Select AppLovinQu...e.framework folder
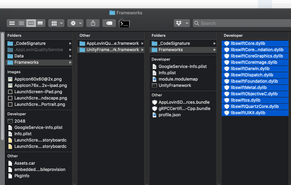The width and height of the screenshot is (291, 185). 111,43
